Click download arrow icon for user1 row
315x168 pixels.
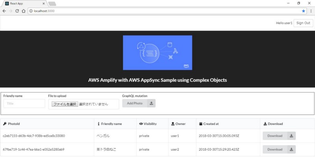[291, 136]
